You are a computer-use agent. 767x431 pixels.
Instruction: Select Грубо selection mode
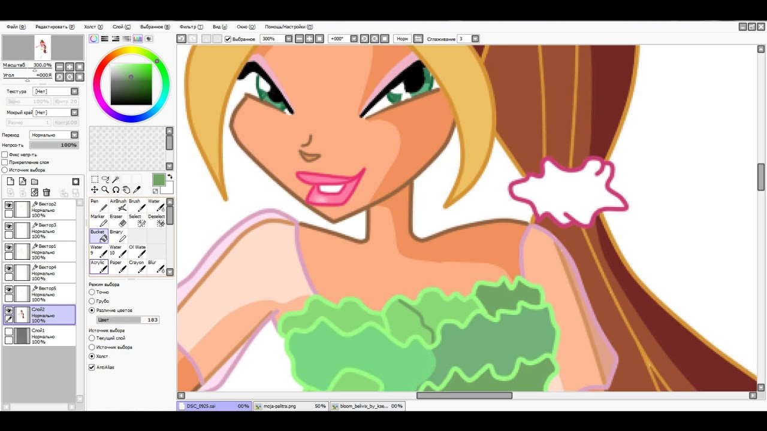pyautogui.click(x=92, y=301)
